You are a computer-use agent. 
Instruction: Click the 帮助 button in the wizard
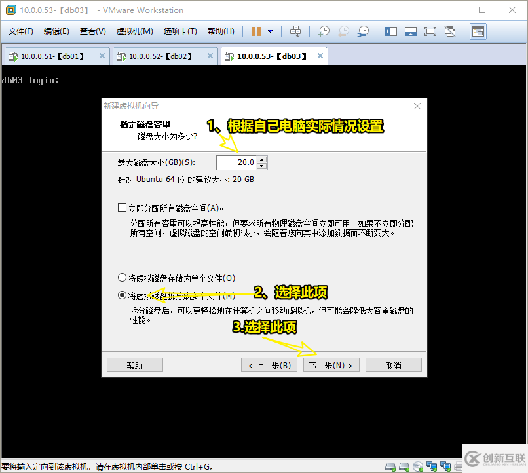(135, 366)
